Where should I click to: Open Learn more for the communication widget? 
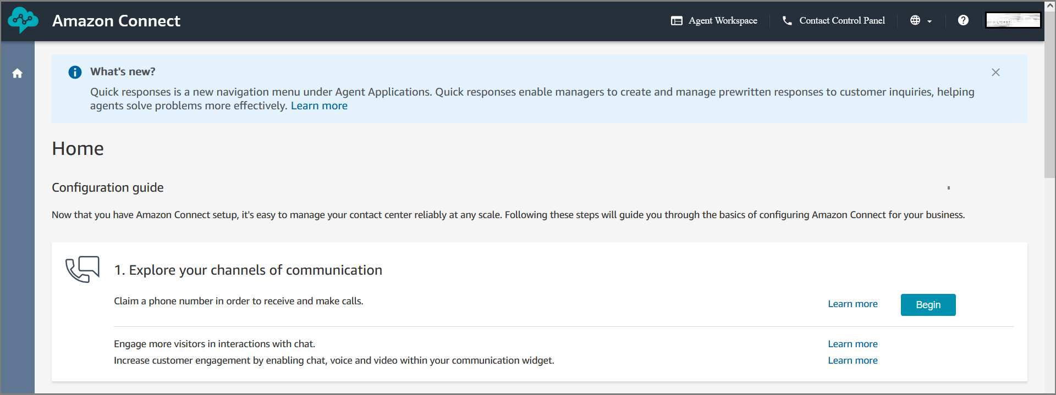coord(853,360)
